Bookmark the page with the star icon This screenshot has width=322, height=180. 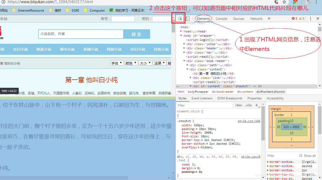(284, 2)
